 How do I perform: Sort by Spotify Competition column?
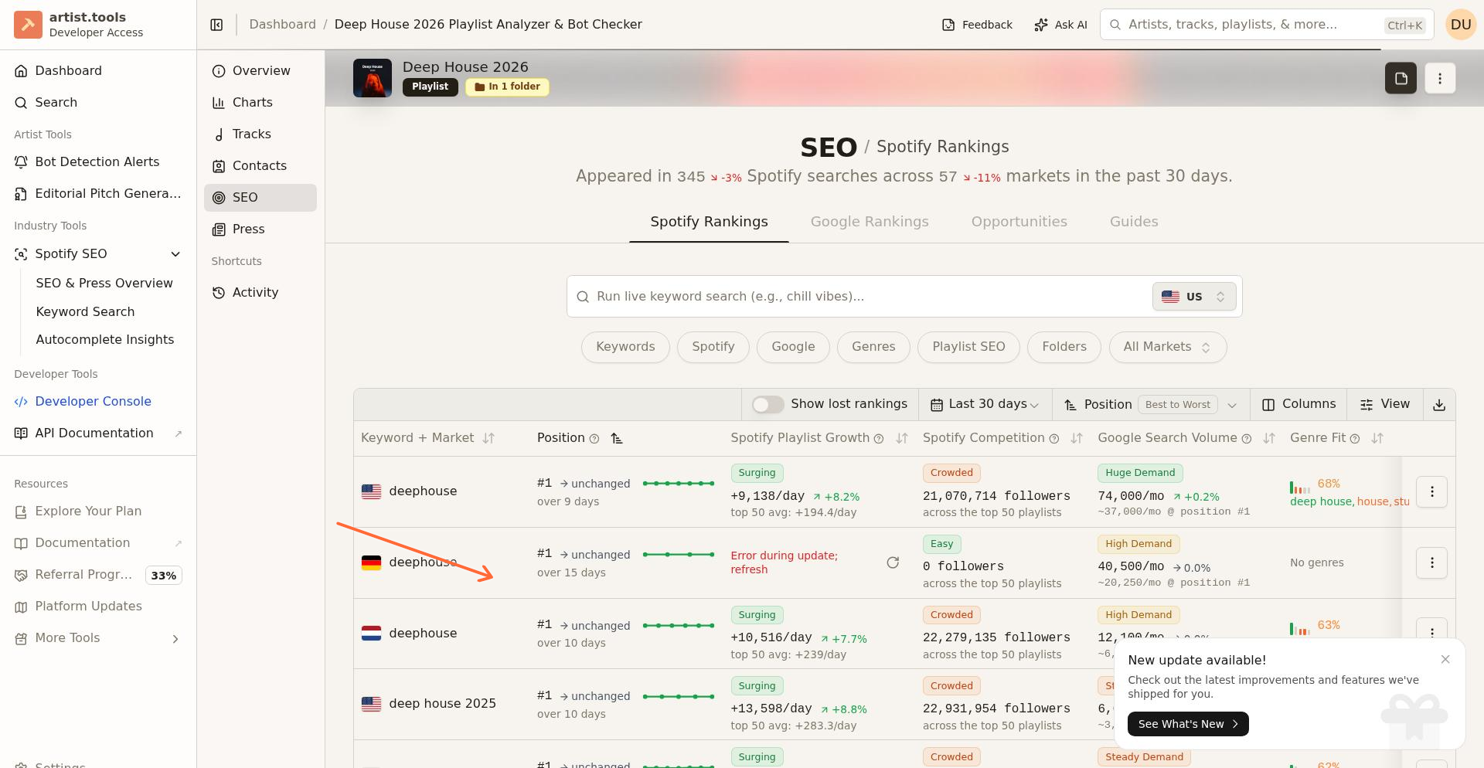coord(1076,438)
